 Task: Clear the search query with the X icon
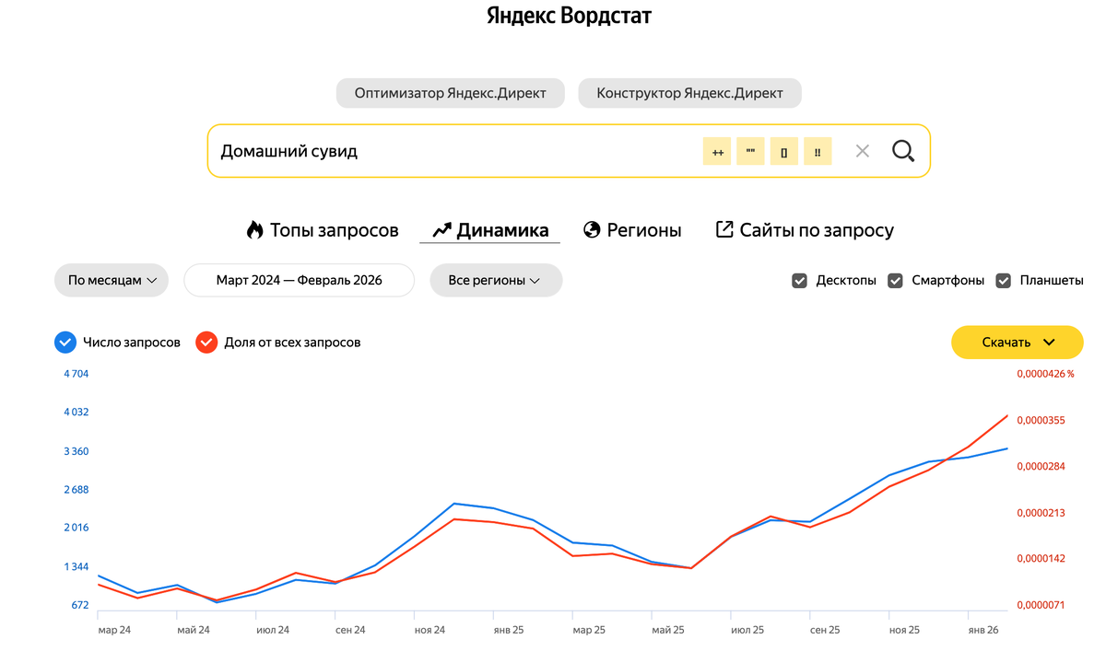click(x=863, y=151)
